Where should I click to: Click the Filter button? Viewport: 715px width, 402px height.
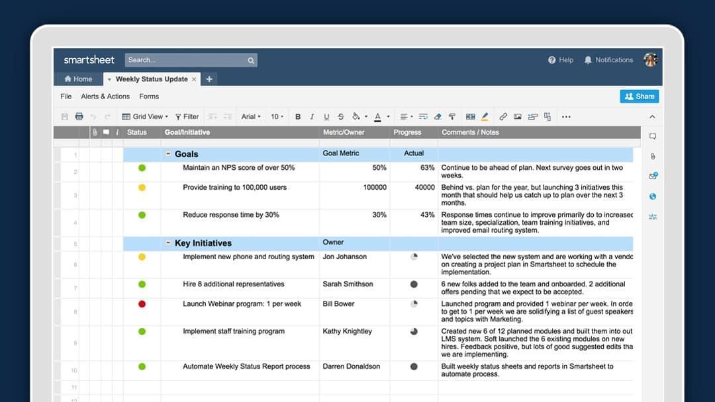187,116
